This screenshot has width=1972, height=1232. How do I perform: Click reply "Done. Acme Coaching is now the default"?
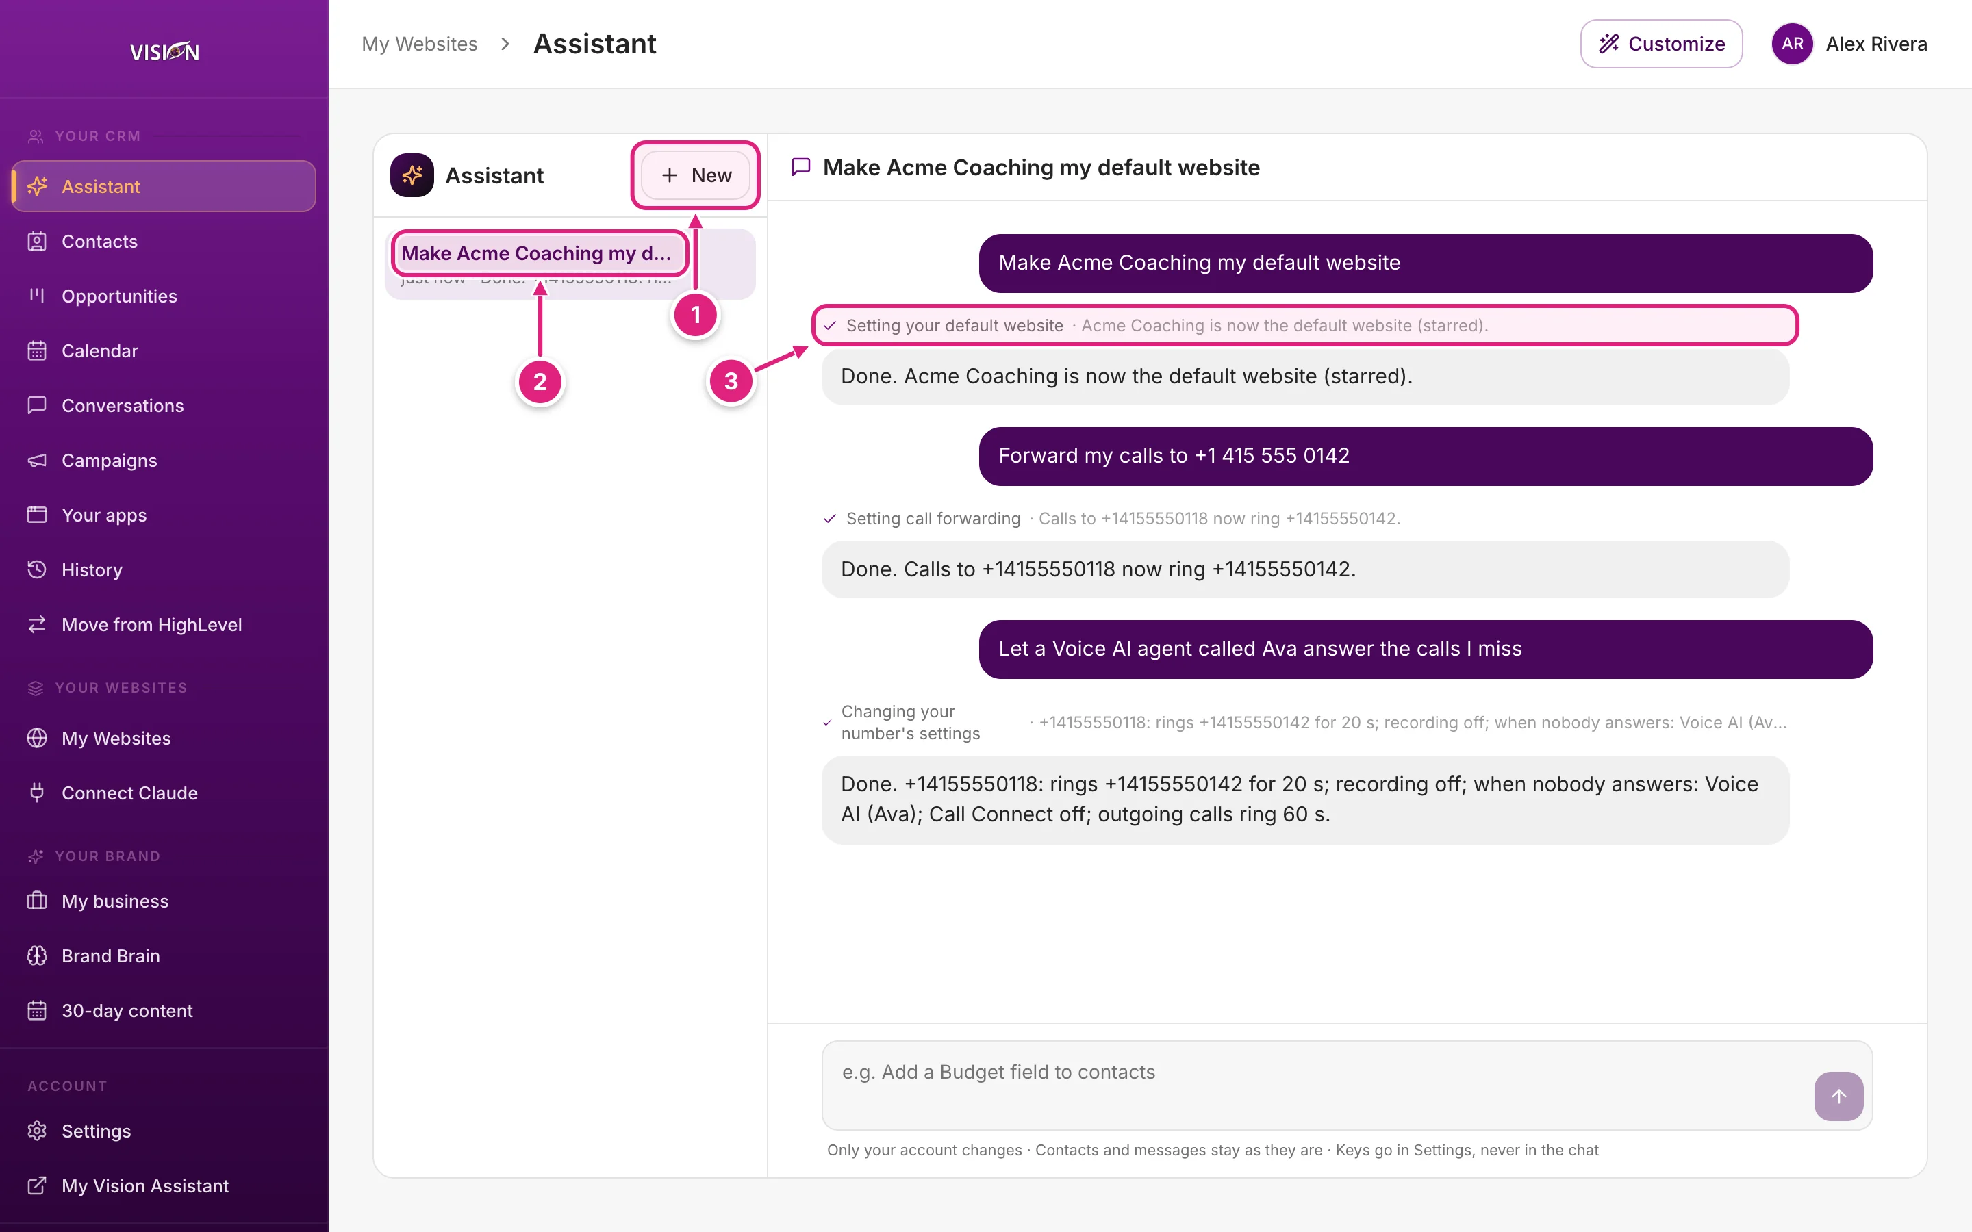(1304, 376)
